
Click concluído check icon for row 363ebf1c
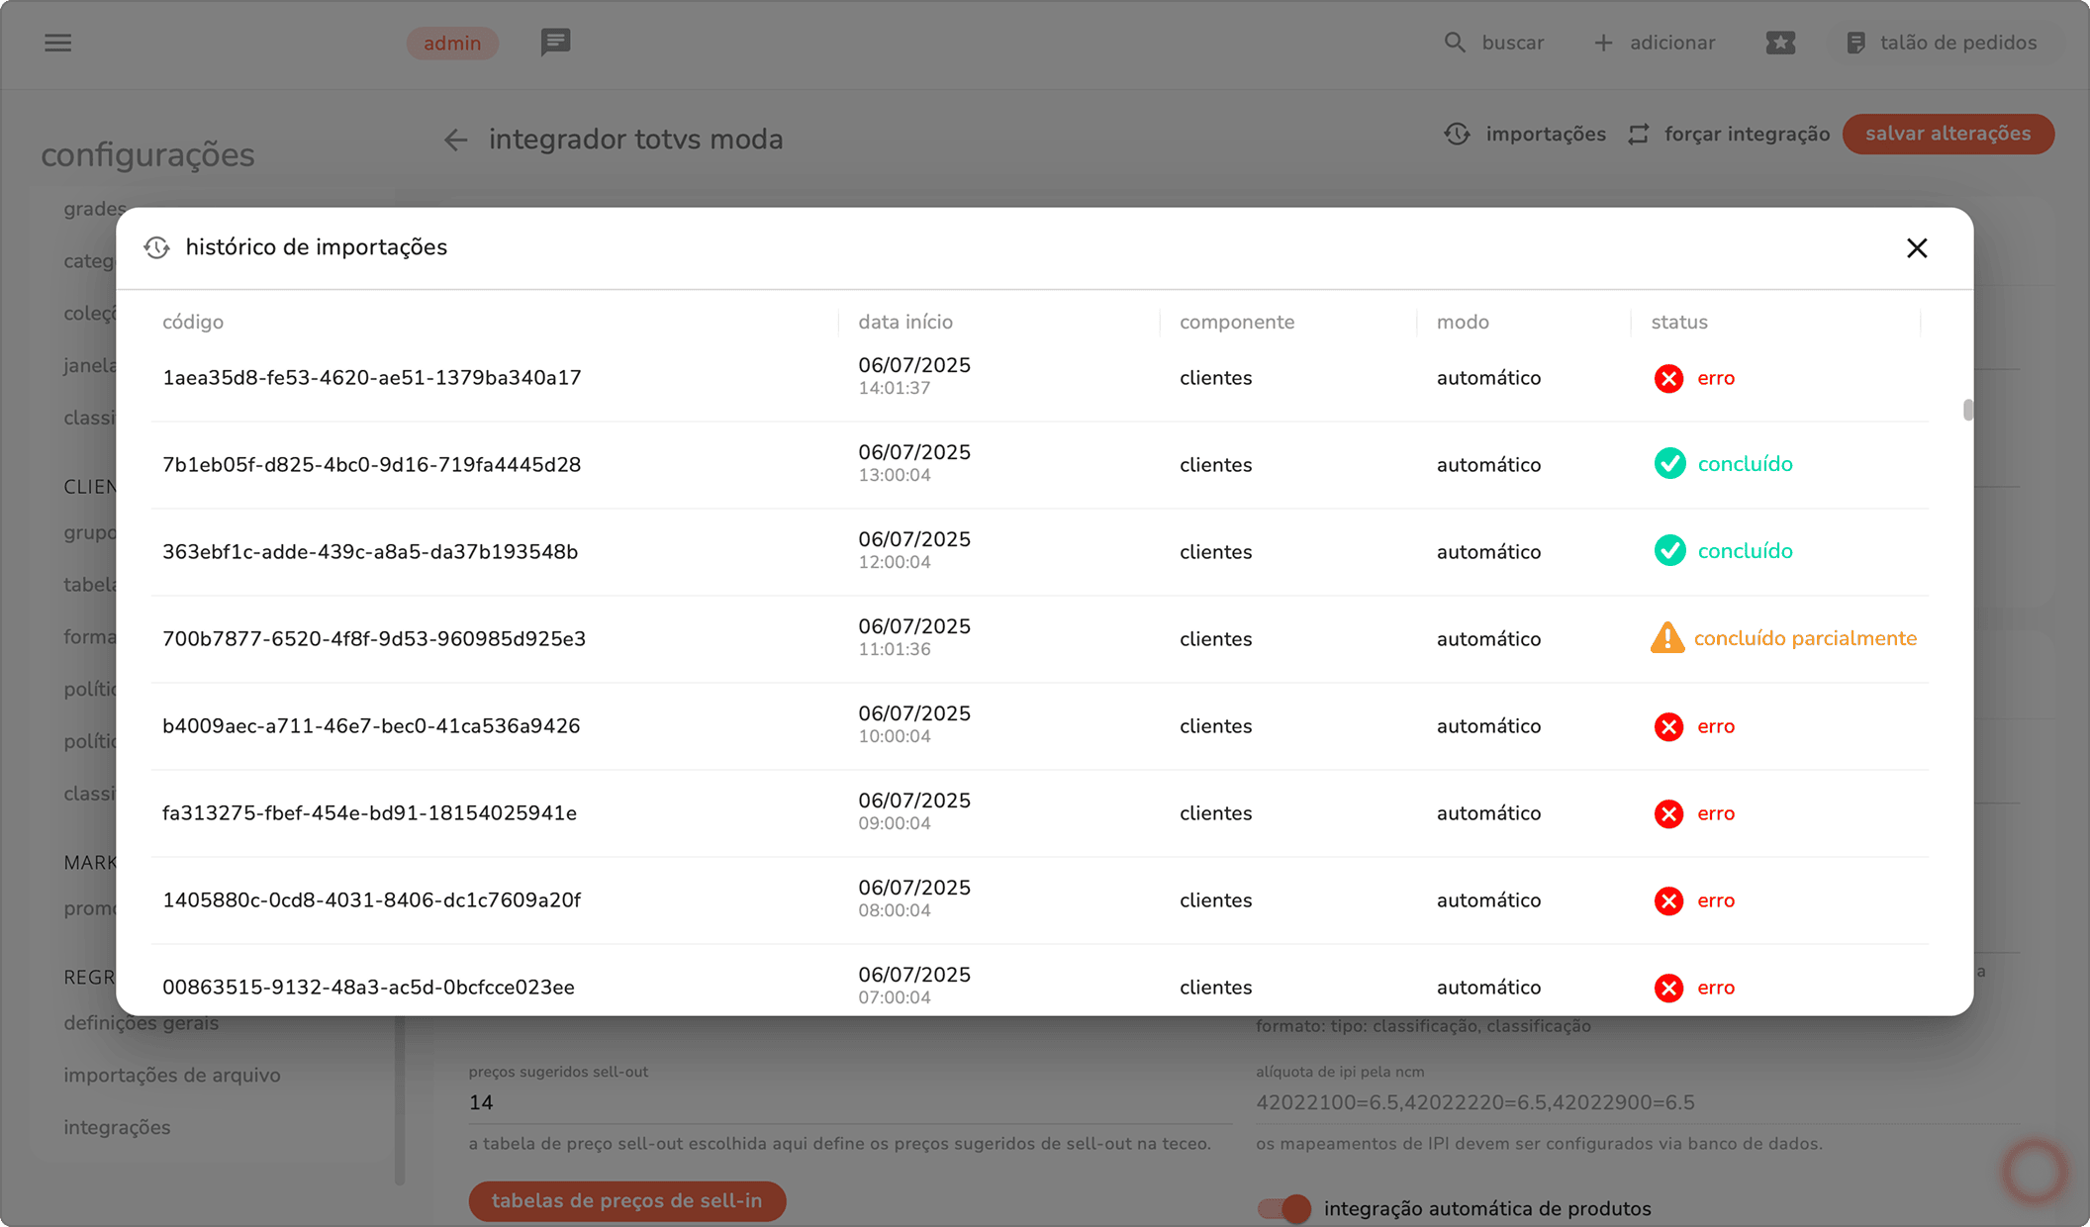[1669, 551]
